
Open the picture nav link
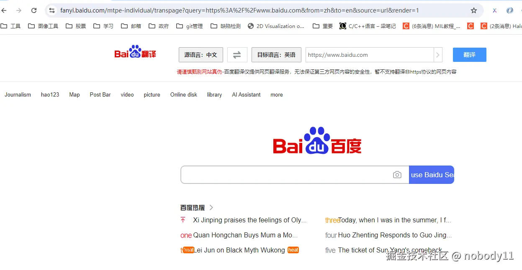pyautogui.click(x=152, y=94)
